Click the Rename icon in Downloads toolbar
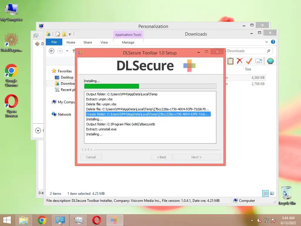 259,61
